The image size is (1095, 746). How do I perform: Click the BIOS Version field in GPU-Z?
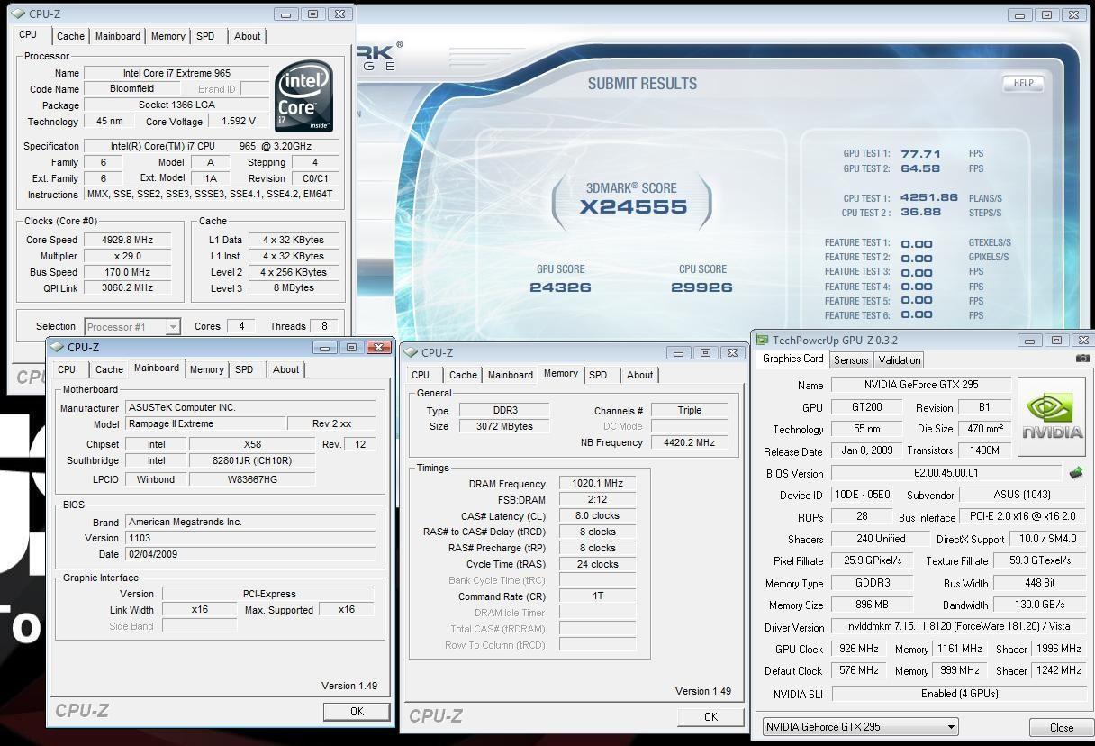947,473
